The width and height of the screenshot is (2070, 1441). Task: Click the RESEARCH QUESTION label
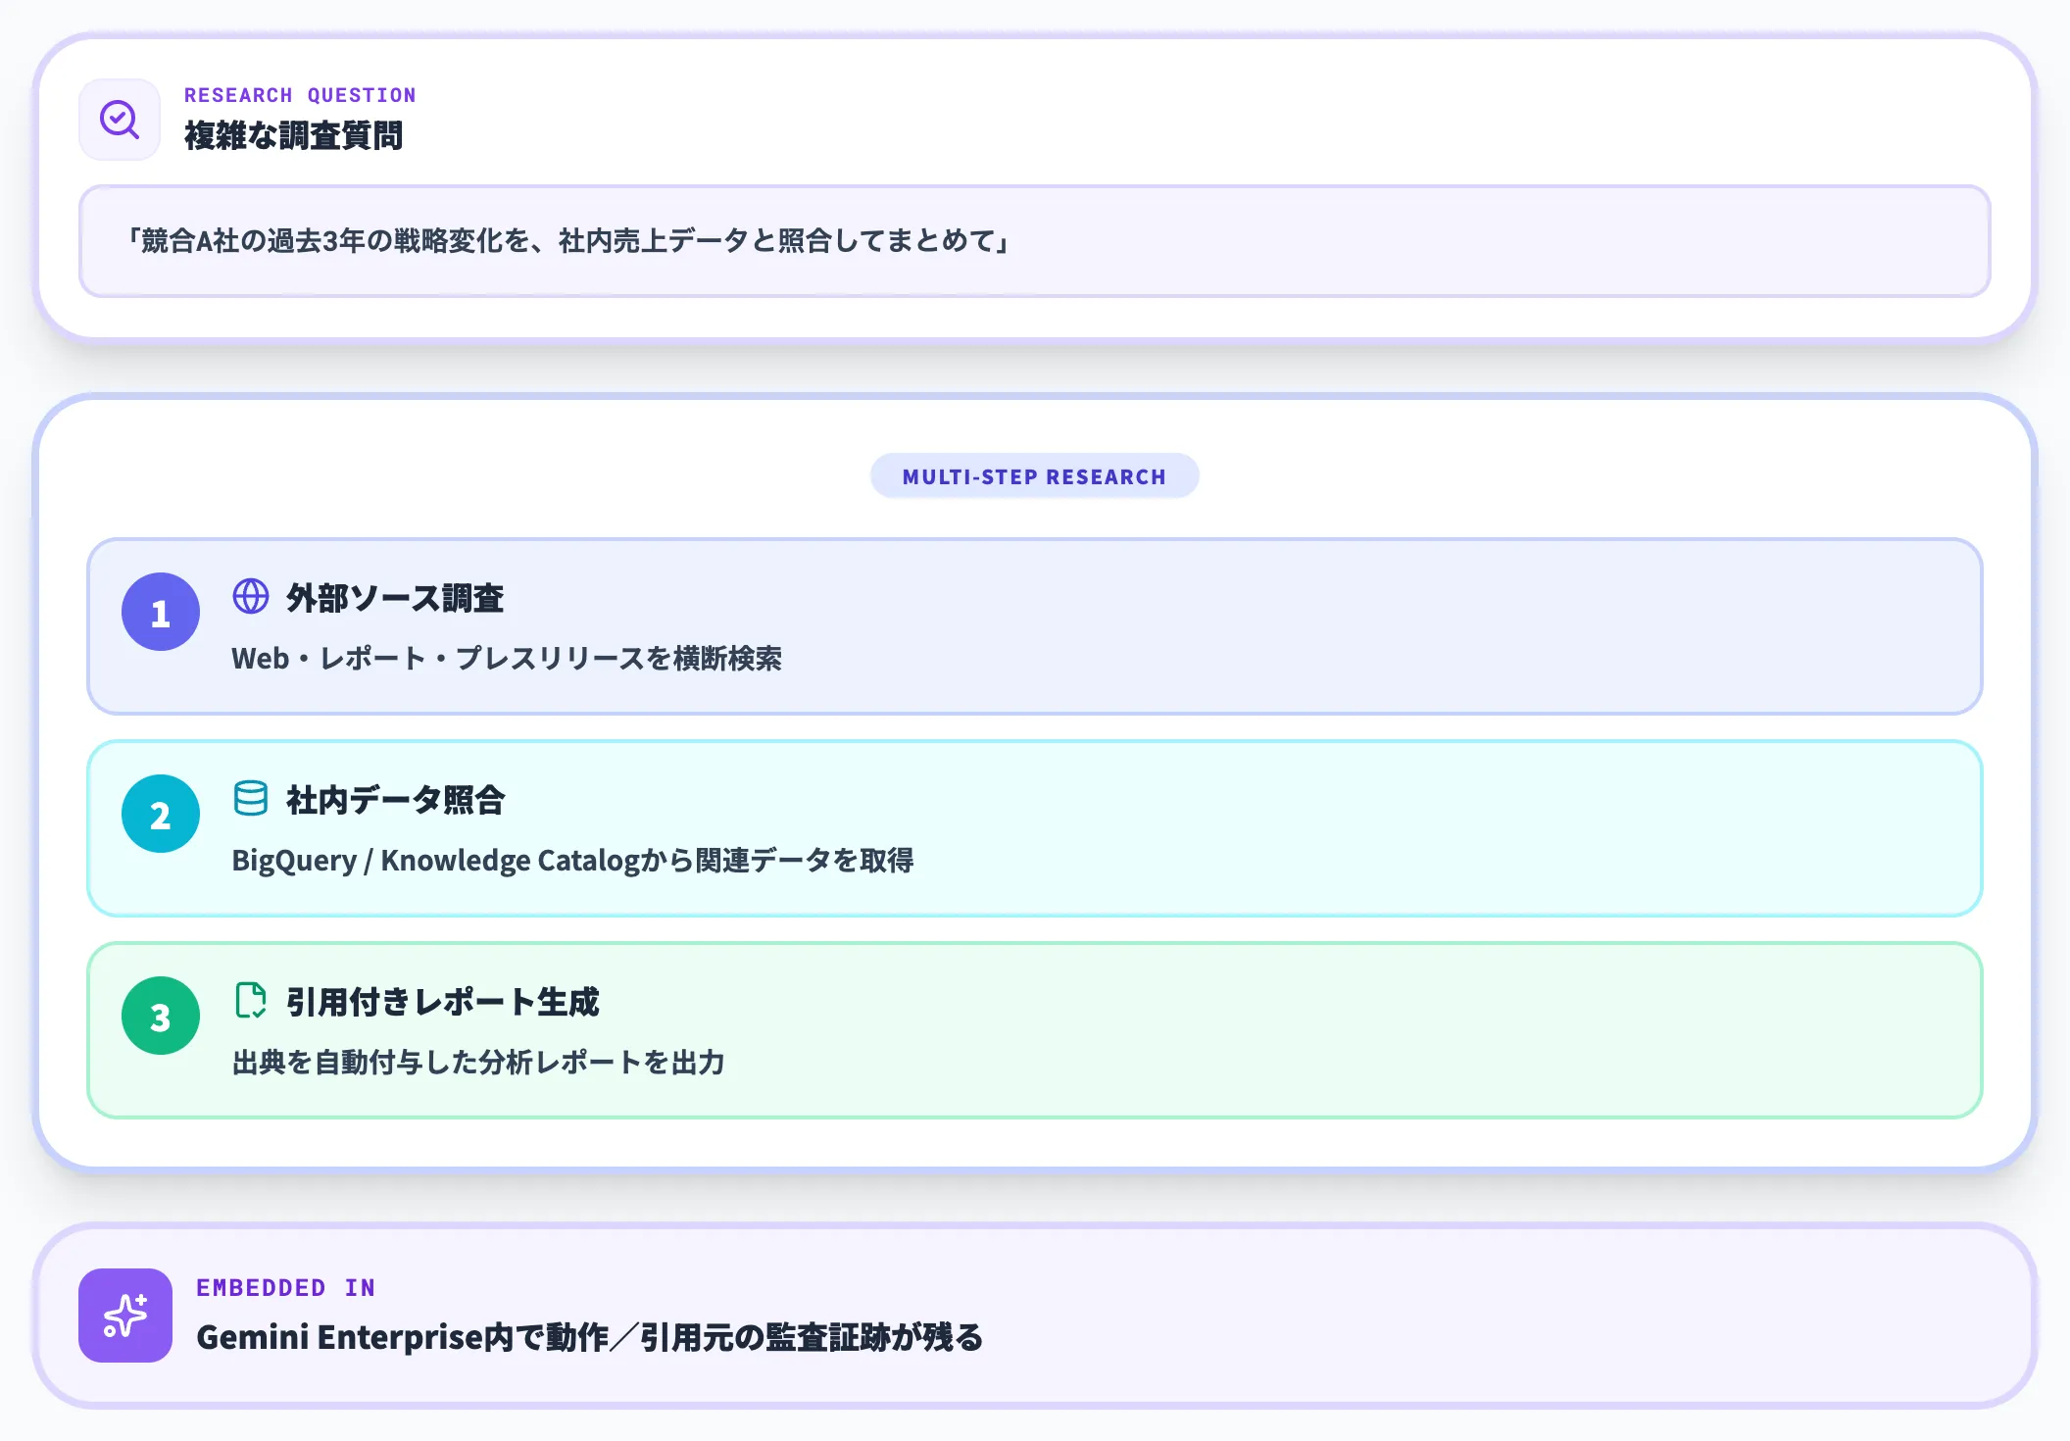(299, 94)
